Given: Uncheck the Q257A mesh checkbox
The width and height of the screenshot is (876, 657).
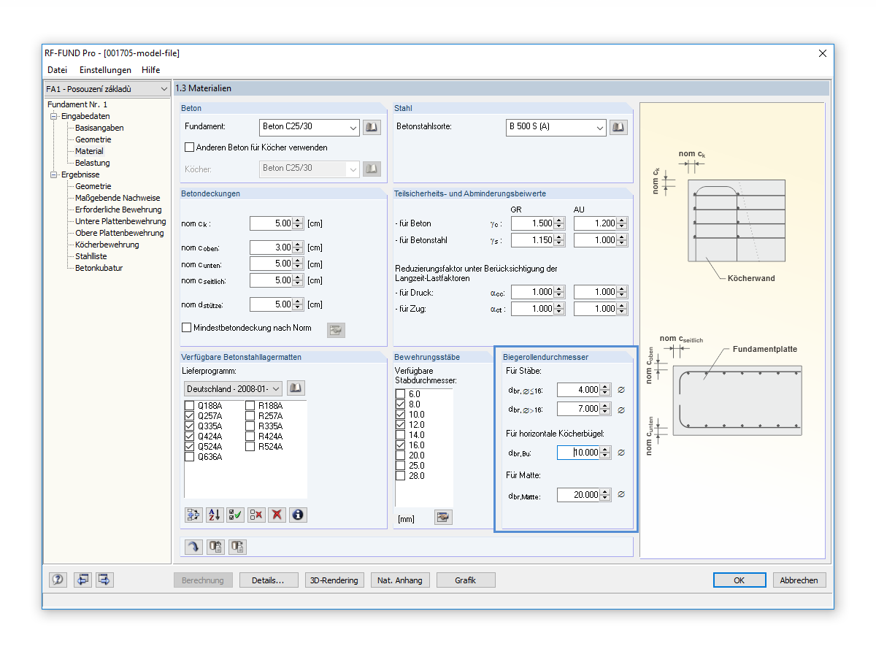Looking at the screenshot, I should 191,416.
